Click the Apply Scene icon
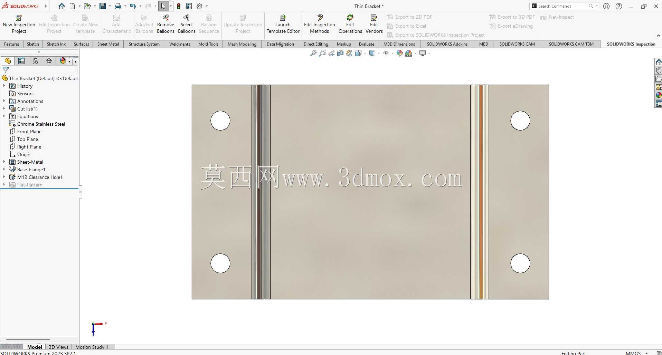 (x=409, y=53)
